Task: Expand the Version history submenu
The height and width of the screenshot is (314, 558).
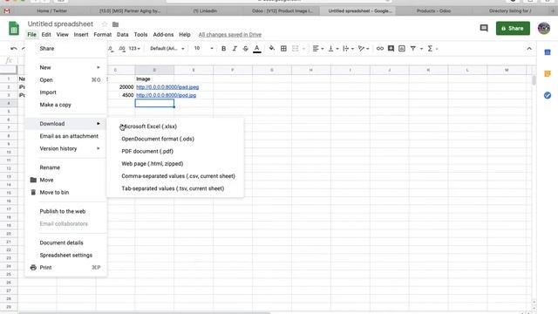Action: pyautogui.click(x=66, y=148)
